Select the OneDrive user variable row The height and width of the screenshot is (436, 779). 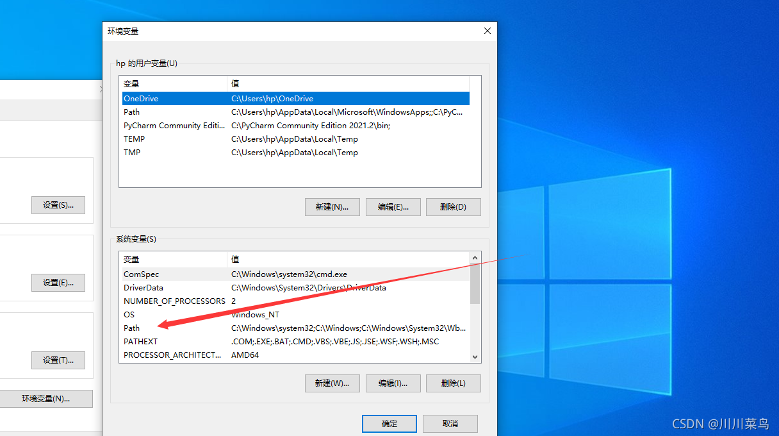tap(296, 99)
